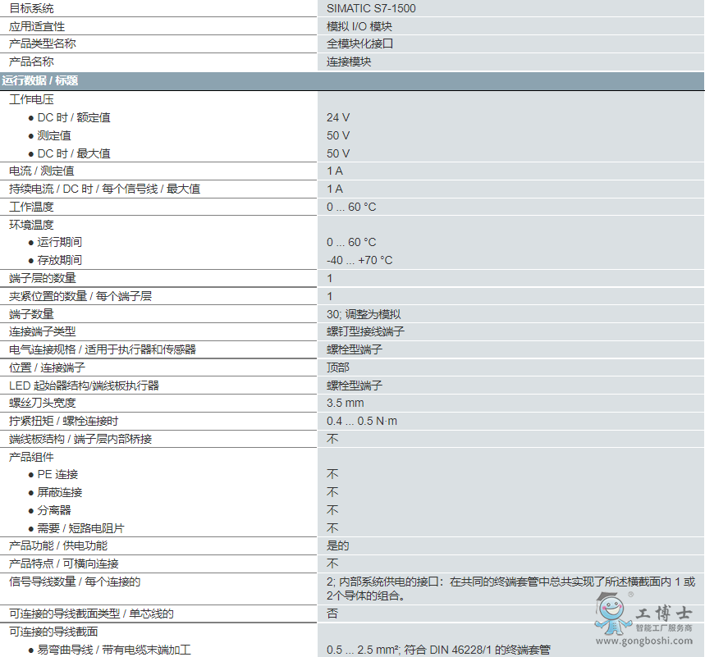Click the 顶部 position value
The image size is (705, 657).
pyautogui.click(x=337, y=367)
